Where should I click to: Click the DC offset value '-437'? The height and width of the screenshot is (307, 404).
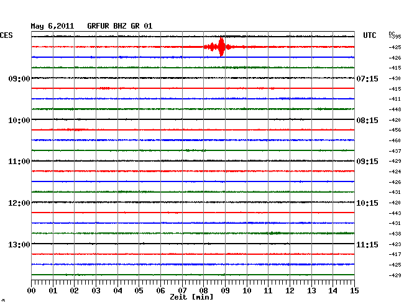click(395, 151)
